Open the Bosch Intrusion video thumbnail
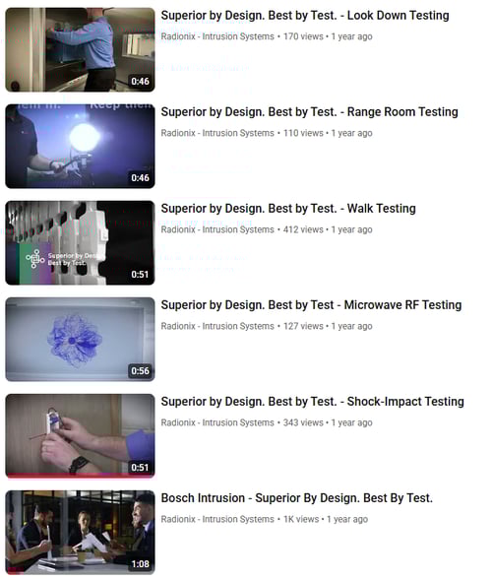The image size is (492, 580). coord(80,533)
